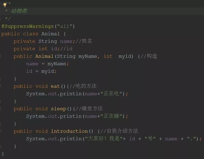Screen dimensions: 204x159
Task: Collapse the fold marker beside the eat() method
Action: [1, 86]
